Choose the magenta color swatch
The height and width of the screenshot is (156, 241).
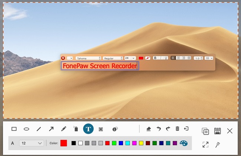(x=134, y=143)
